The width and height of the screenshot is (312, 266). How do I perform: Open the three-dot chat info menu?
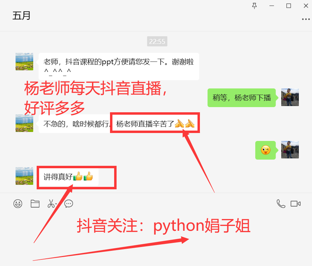[x=306, y=19]
